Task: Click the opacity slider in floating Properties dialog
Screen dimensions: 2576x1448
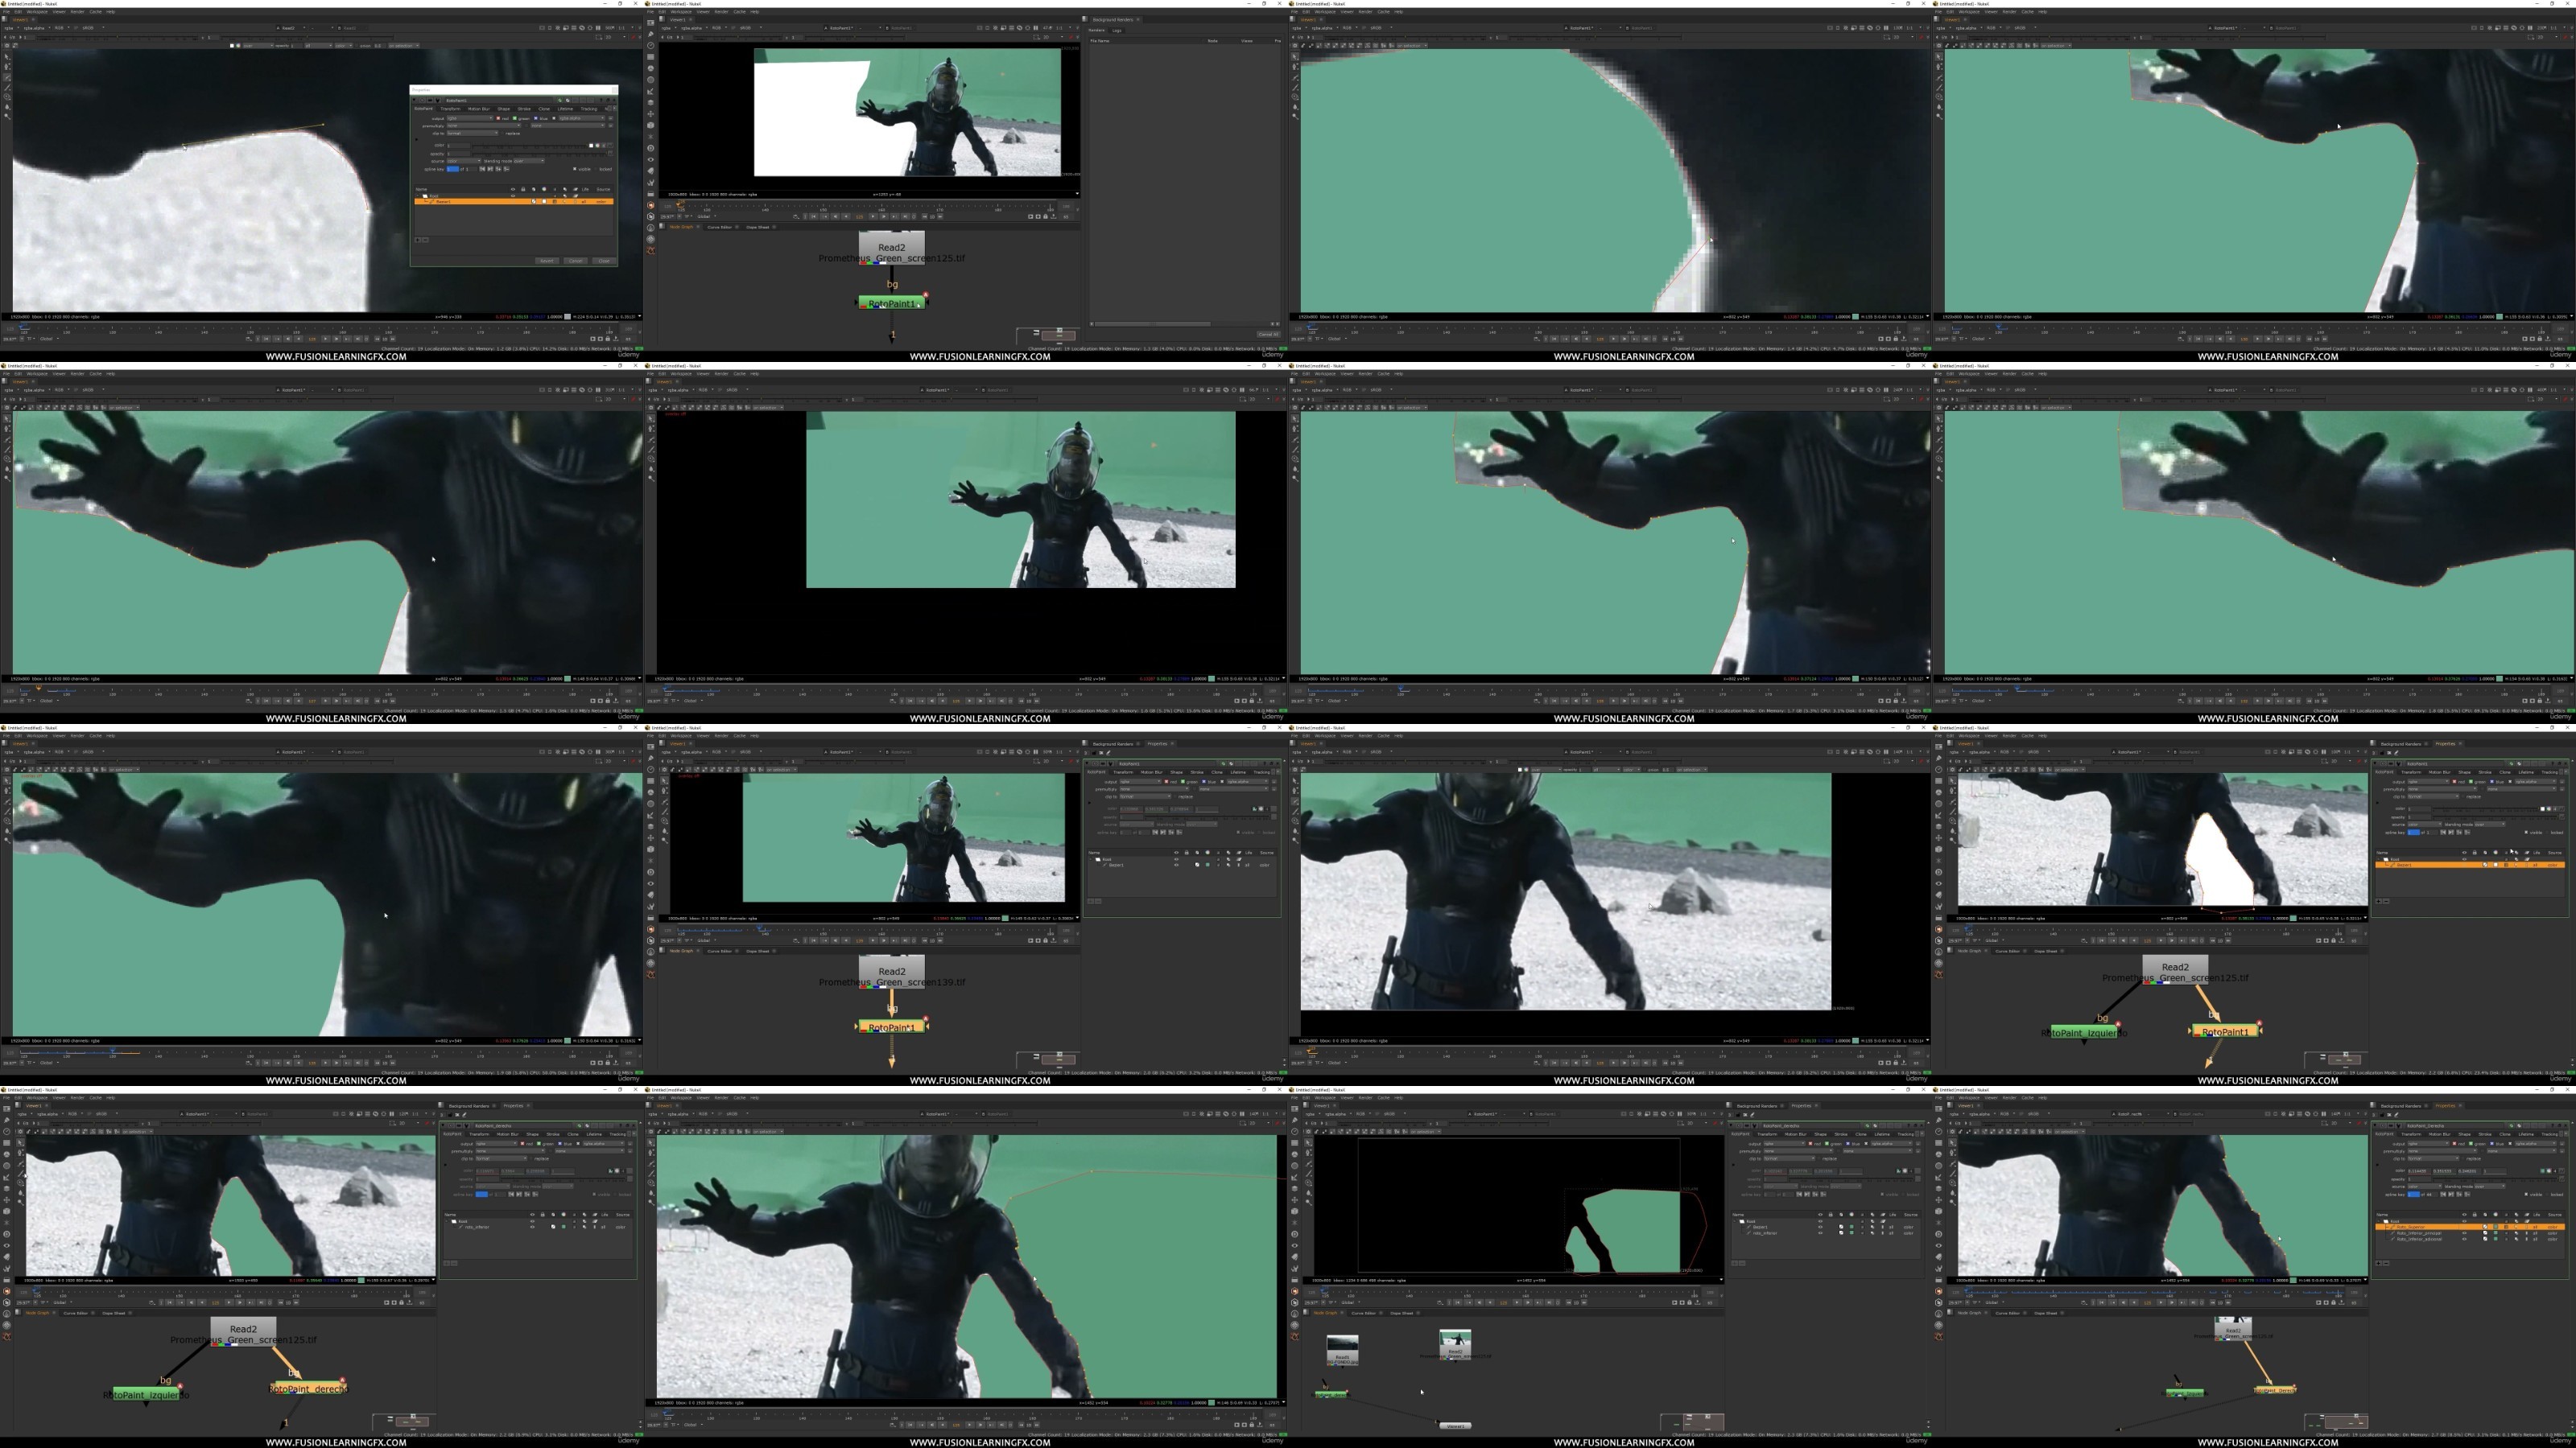Action: [539, 154]
